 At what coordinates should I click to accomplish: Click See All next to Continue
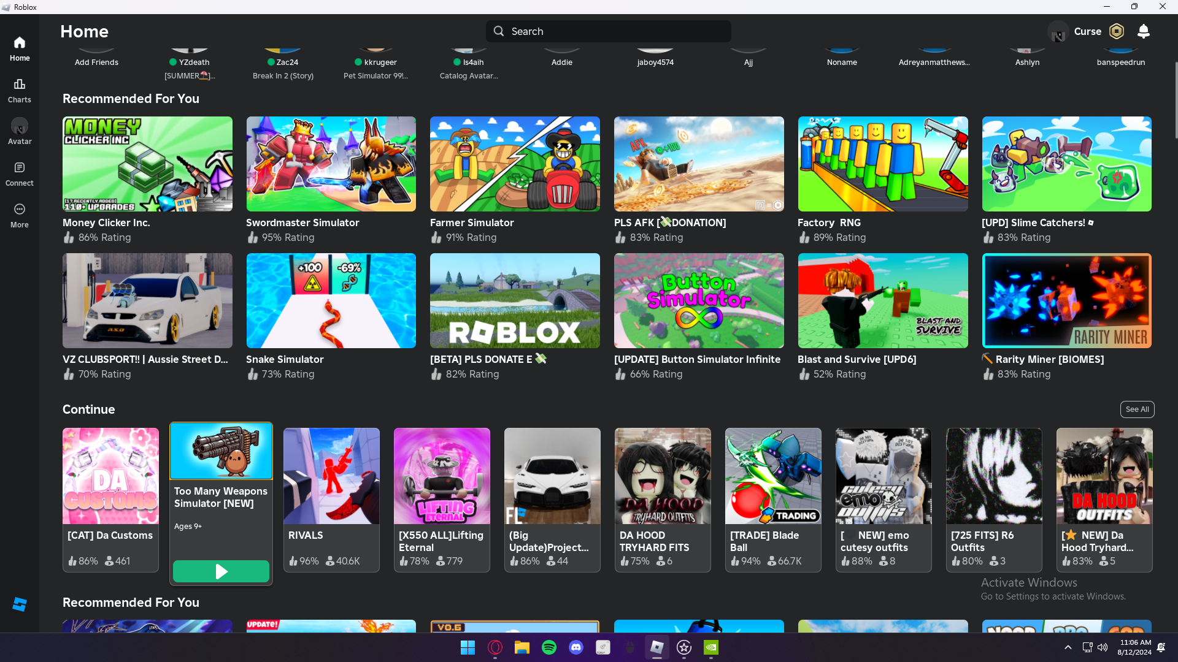click(x=1137, y=409)
